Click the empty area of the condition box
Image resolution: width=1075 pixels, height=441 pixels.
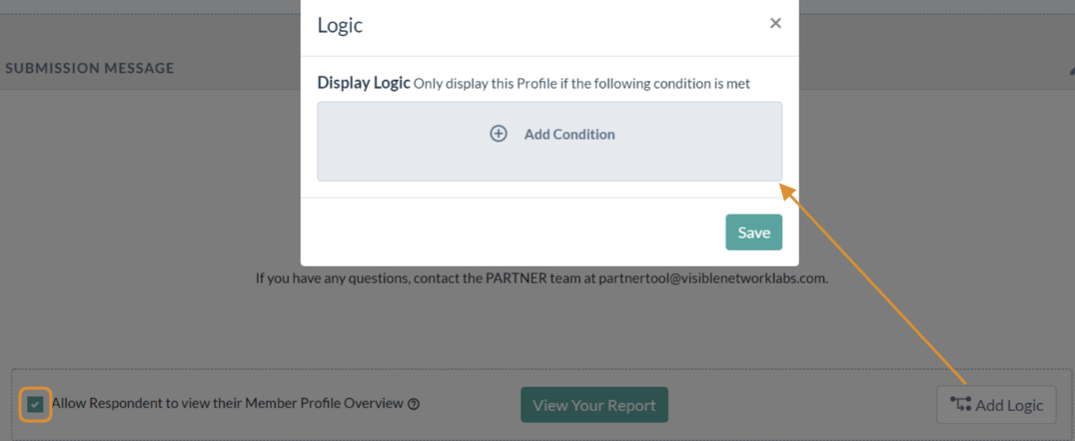[549, 164]
